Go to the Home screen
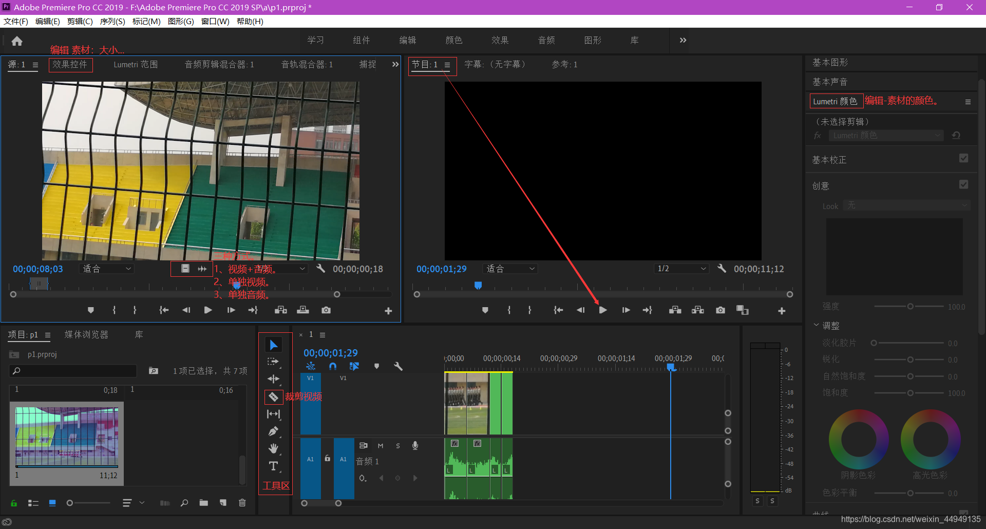Screen dimensions: 986x529 pyautogui.click(x=17, y=41)
